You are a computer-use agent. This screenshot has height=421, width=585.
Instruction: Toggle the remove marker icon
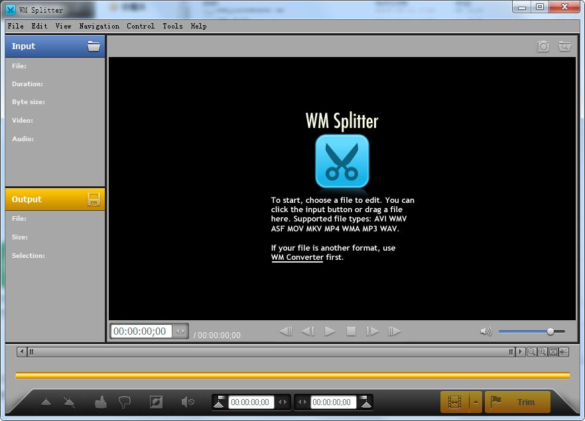(x=69, y=402)
